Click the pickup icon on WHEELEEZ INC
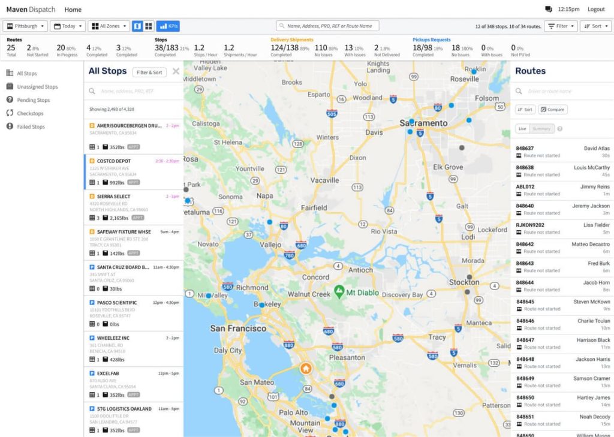This screenshot has width=614, height=437. click(92, 338)
